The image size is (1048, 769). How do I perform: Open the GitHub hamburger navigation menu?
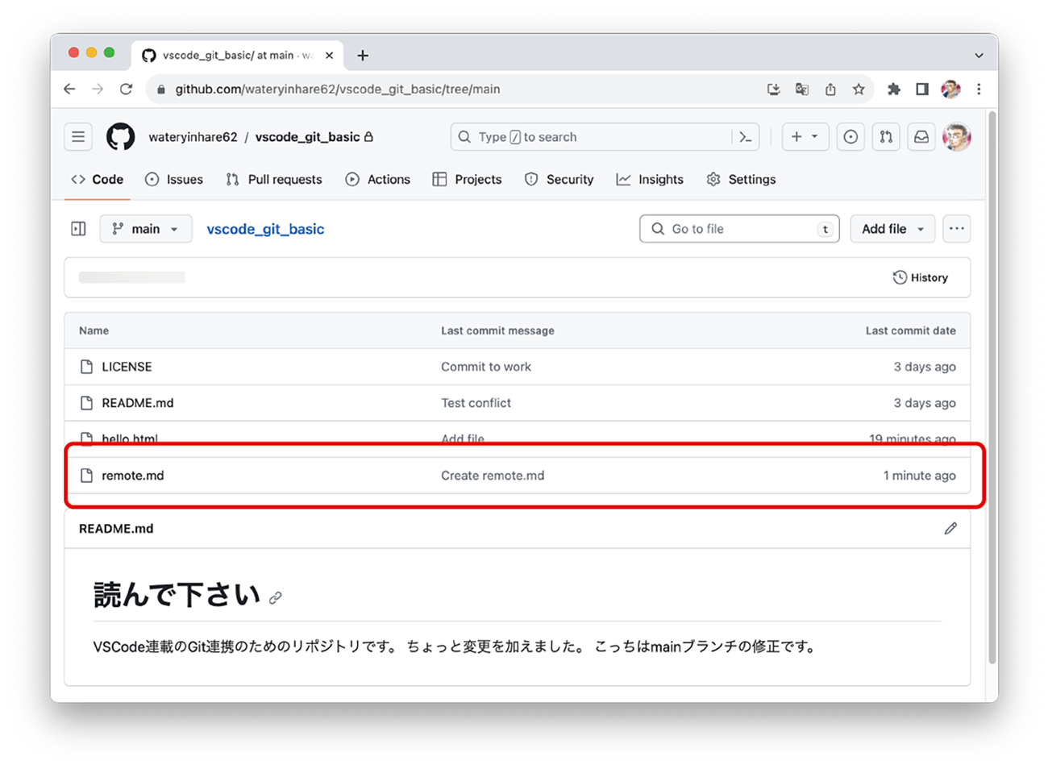(x=78, y=137)
